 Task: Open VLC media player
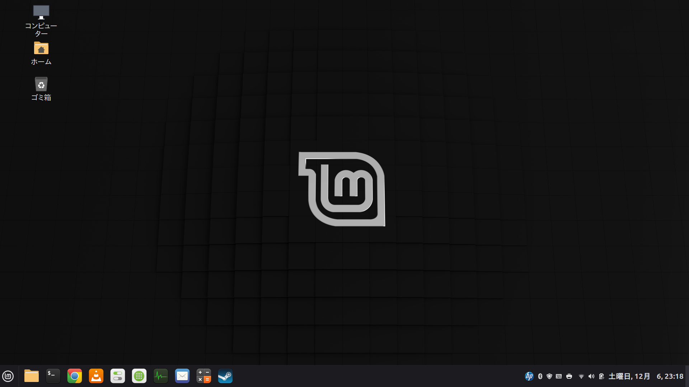tap(96, 376)
